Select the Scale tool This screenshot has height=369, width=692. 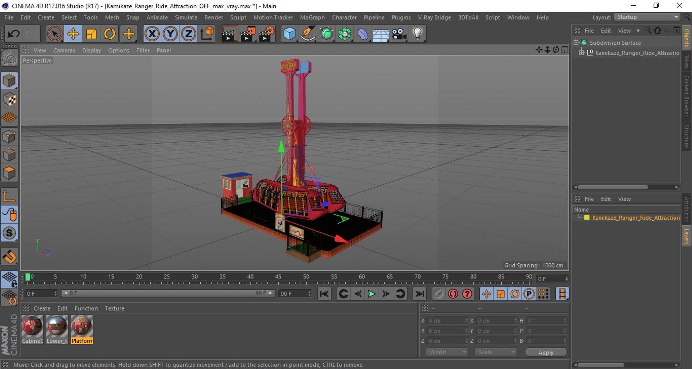91,34
